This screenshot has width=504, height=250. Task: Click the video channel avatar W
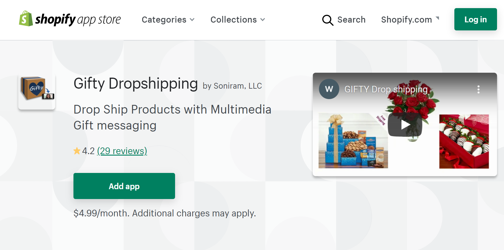[x=329, y=89]
